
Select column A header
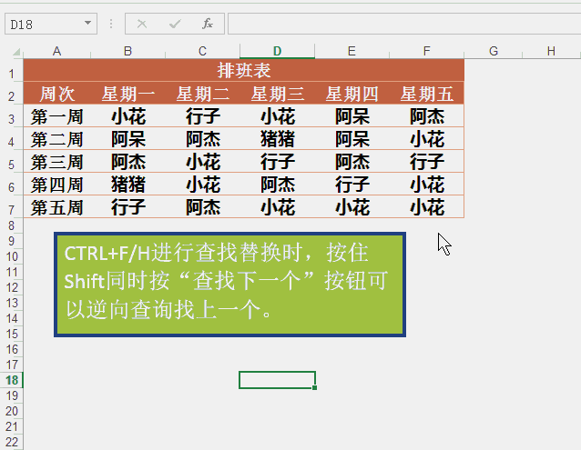[x=56, y=51]
